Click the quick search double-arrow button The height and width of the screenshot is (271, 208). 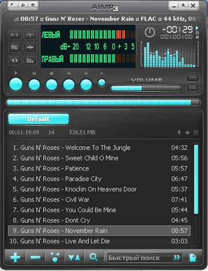click(177, 258)
